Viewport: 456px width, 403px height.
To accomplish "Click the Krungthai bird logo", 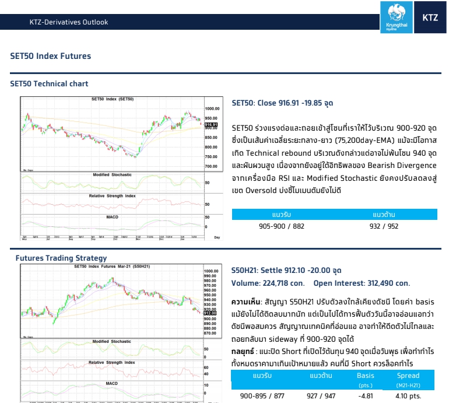I will pos(397,17).
